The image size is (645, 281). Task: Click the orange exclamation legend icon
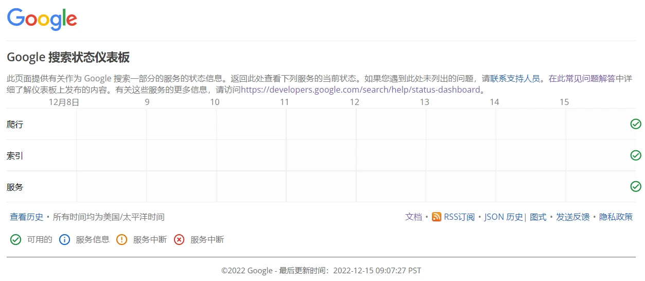coord(121,240)
